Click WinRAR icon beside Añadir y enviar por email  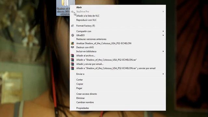click(x=72, y=64)
